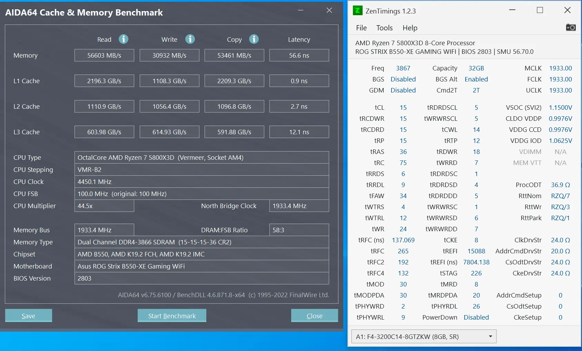Screen dimensions: 582x351
Task: Open the File menu in ZenTimings
Action: tap(361, 28)
